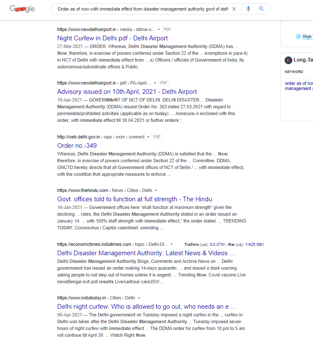Expand dropdown arrow beside Night Curfew URL
The image size is (313, 341).
[158, 30]
